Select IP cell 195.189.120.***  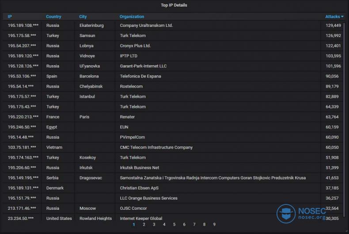click(x=23, y=56)
